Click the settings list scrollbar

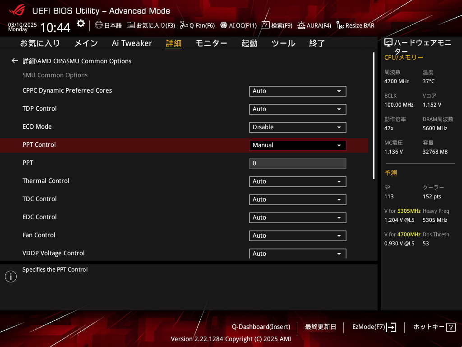(x=374, y=116)
